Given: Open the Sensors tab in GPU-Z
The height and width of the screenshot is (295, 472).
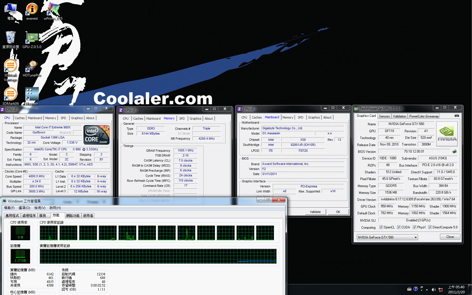Looking at the screenshot, I should [x=384, y=116].
